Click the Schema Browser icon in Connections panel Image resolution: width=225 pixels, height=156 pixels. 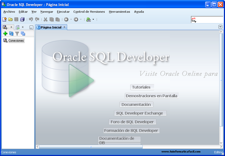(x=23, y=34)
